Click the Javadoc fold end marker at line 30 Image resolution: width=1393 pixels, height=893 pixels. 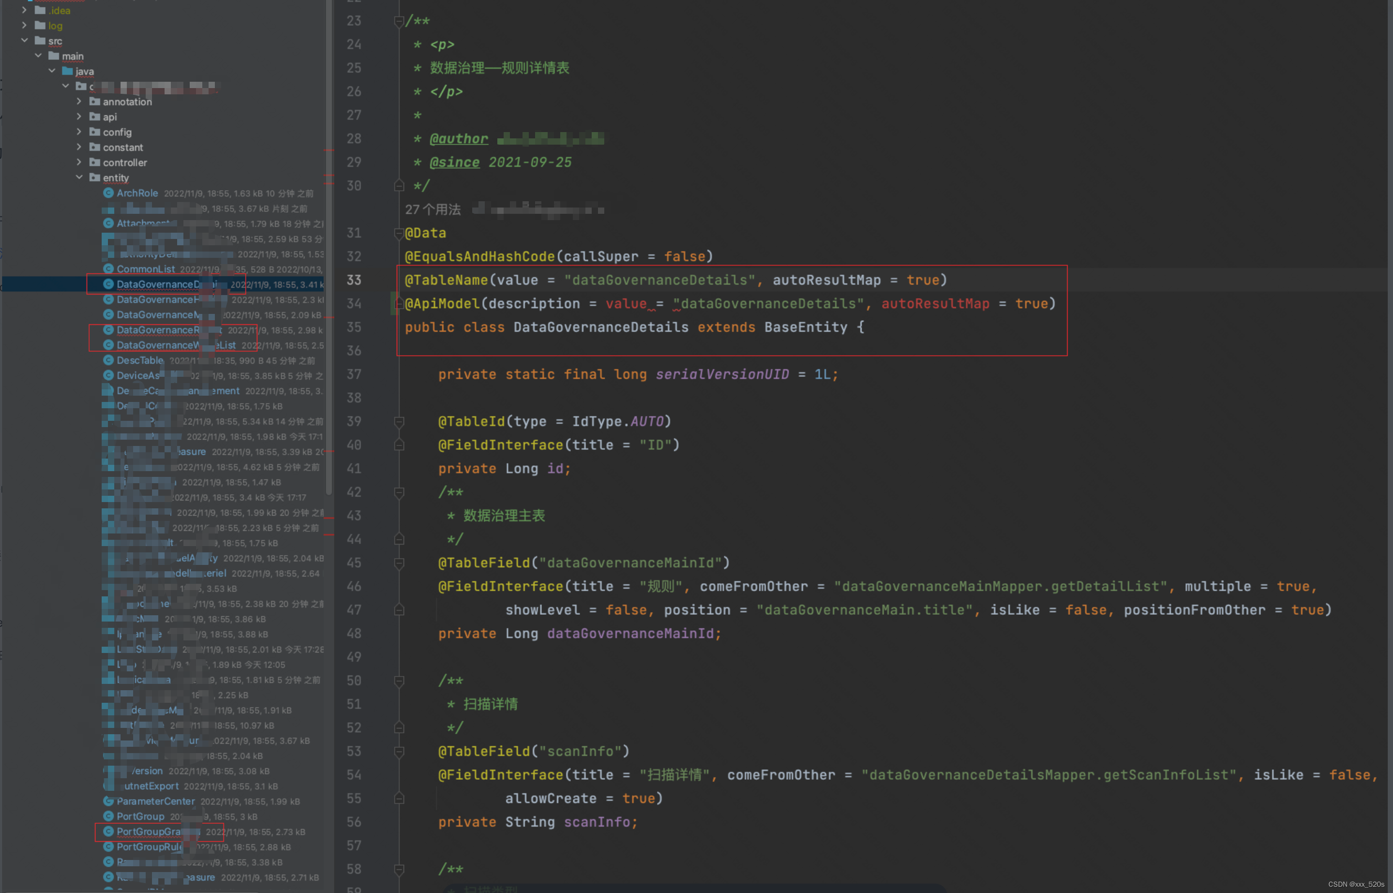click(399, 186)
